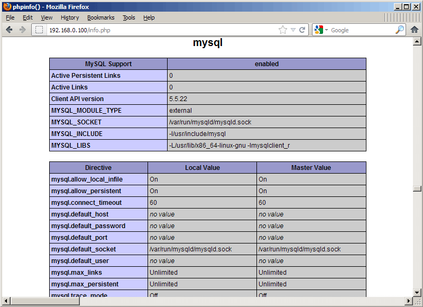Click the site identity icon in address bar
Image resolution: width=423 pixels, height=307 pixels.
(39, 30)
